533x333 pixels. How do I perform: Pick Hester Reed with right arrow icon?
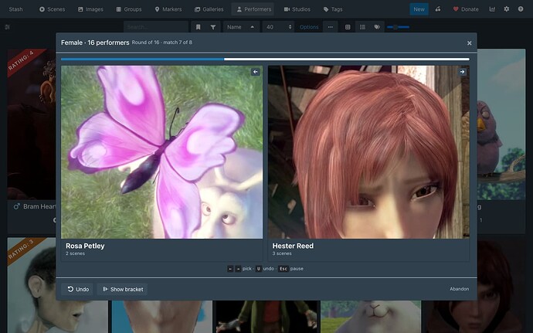462,72
